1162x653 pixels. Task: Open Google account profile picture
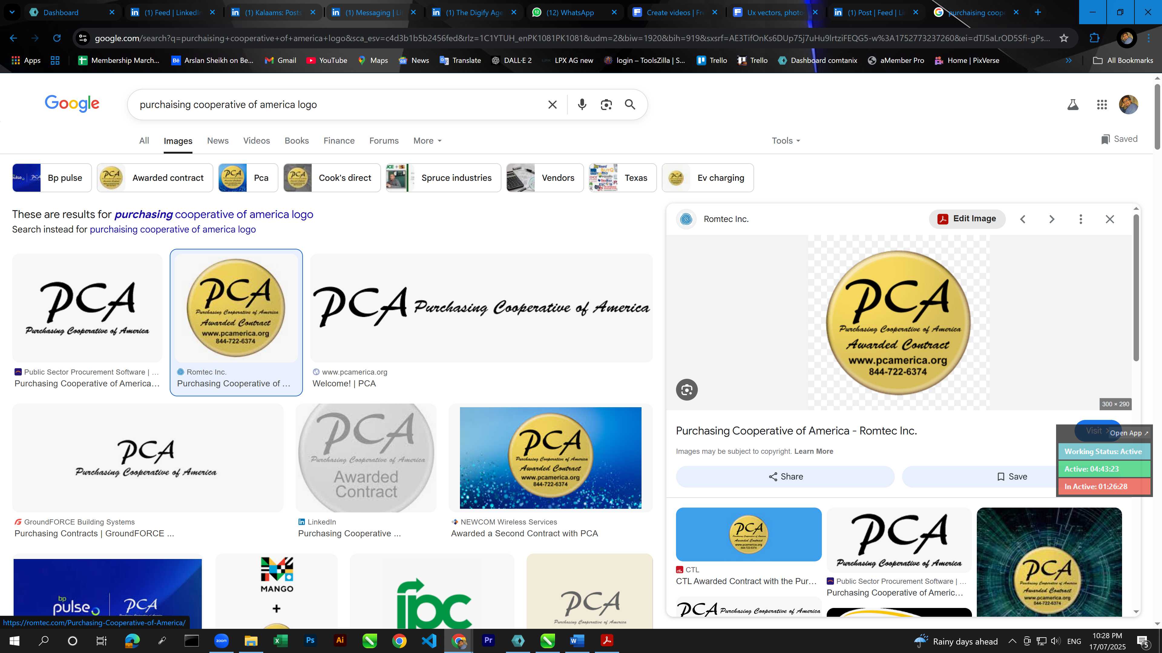tap(1128, 105)
